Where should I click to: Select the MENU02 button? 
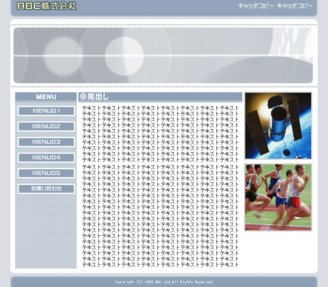[x=46, y=126]
